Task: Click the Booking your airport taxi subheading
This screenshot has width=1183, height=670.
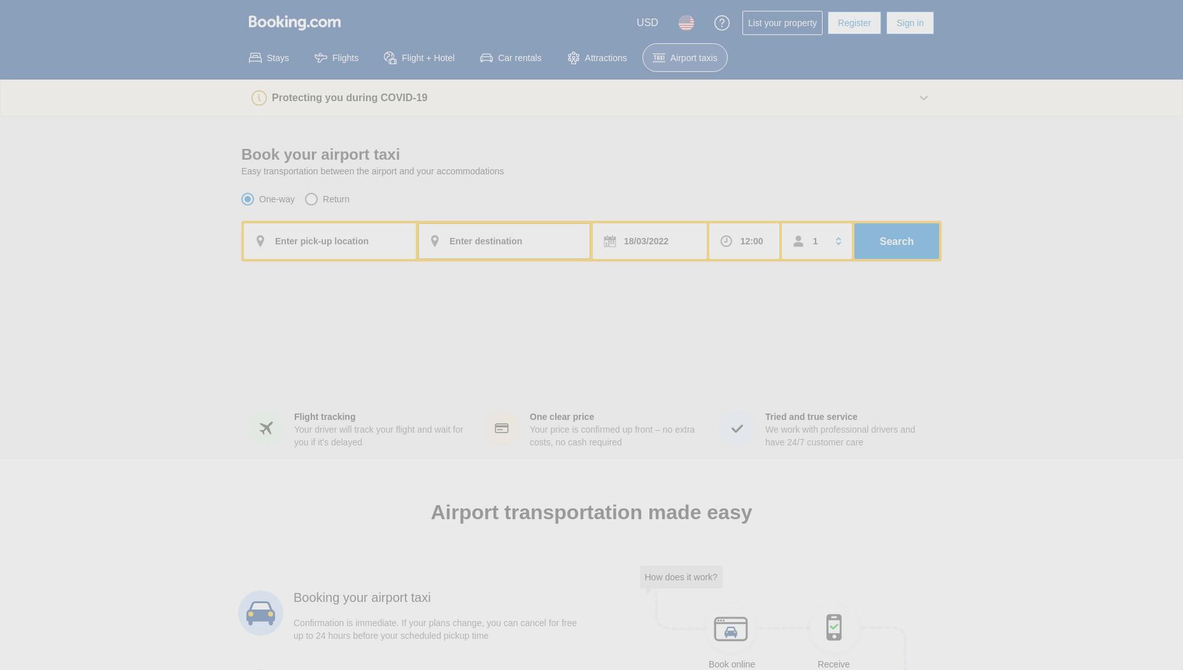Action: tap(362, 597)
